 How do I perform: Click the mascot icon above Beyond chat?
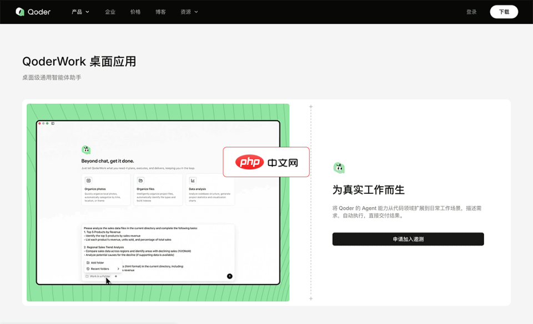click(86, 150)
